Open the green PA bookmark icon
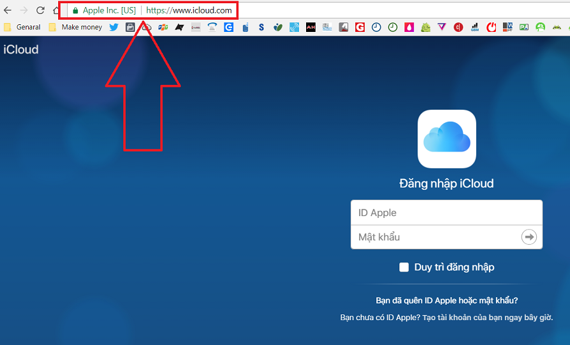The height and width of the screenshot is (345, 570). point(524,27)
